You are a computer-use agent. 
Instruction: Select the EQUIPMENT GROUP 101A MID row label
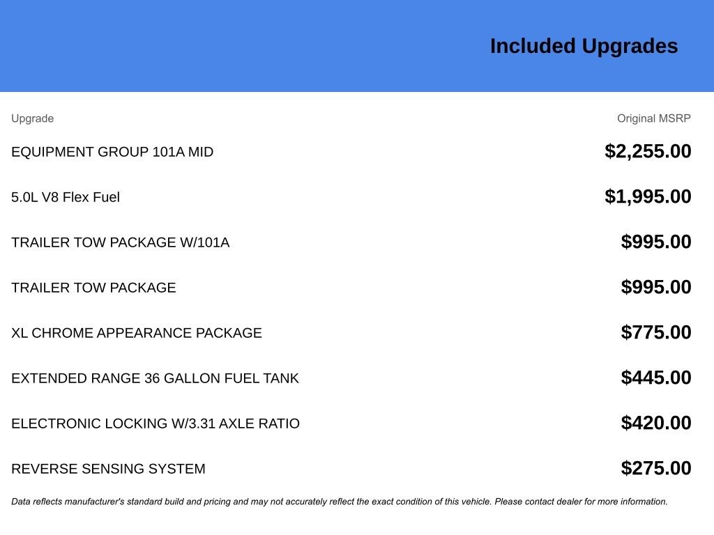[112, 152]
